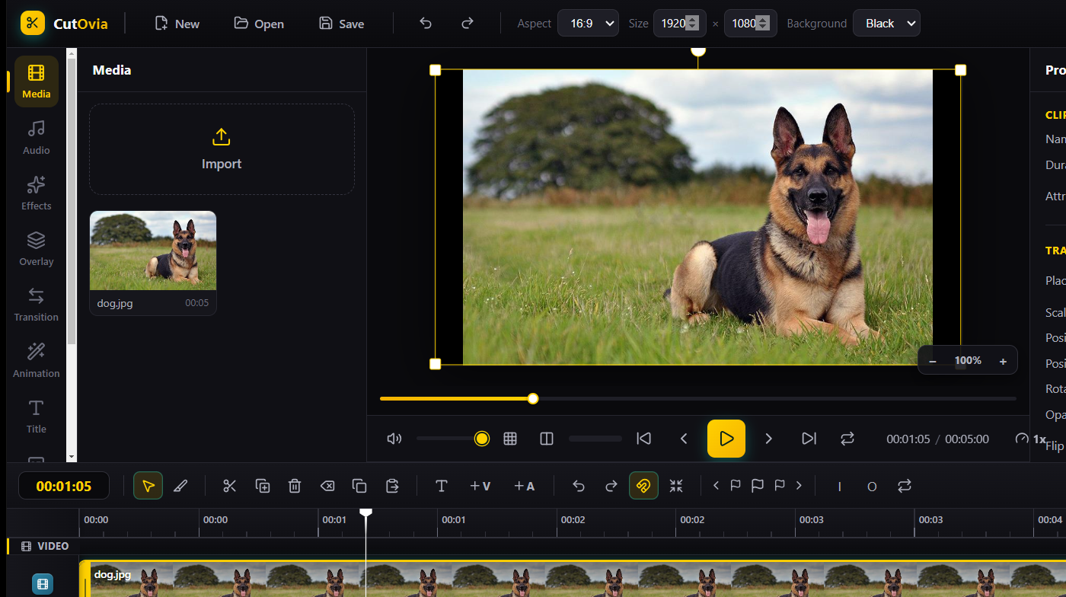Click the copy icon in timeline toolbar

coord(359,486)
